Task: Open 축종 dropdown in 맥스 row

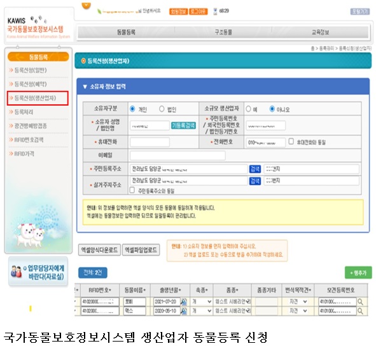Action: point(202,311)
